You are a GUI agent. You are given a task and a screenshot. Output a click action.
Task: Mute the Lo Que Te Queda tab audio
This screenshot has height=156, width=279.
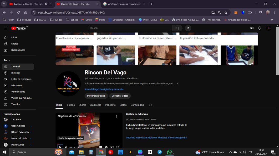46,4
